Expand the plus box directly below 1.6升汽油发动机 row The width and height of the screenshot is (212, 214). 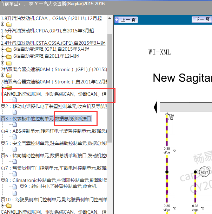[2, 37]
